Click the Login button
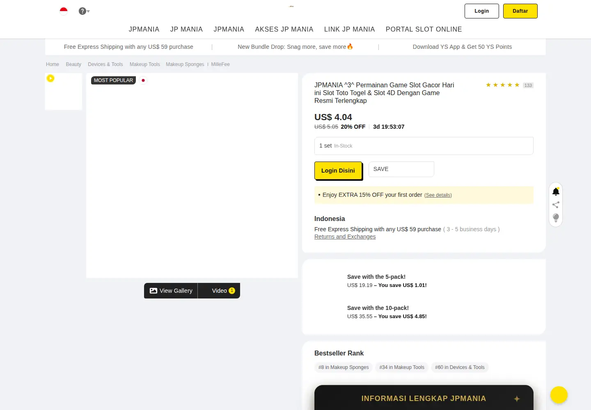The height and width of the screenshot is (410, 591). (482, 11)
